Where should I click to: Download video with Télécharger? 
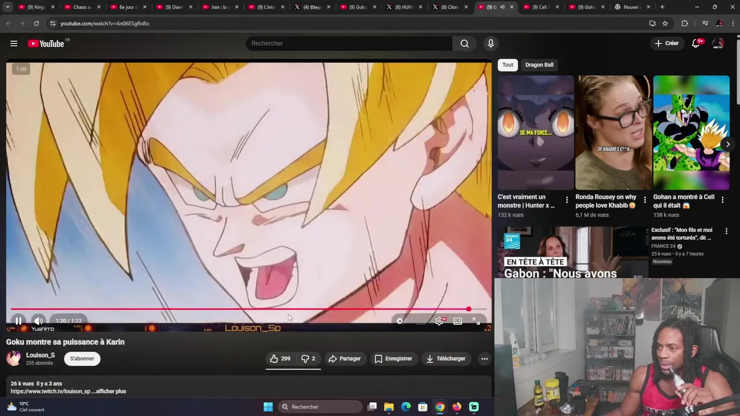click(446, 359)
